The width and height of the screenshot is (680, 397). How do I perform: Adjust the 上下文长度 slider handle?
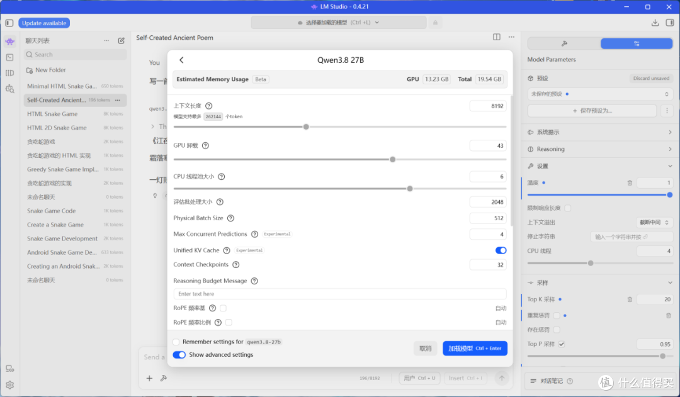coord(306,127)
